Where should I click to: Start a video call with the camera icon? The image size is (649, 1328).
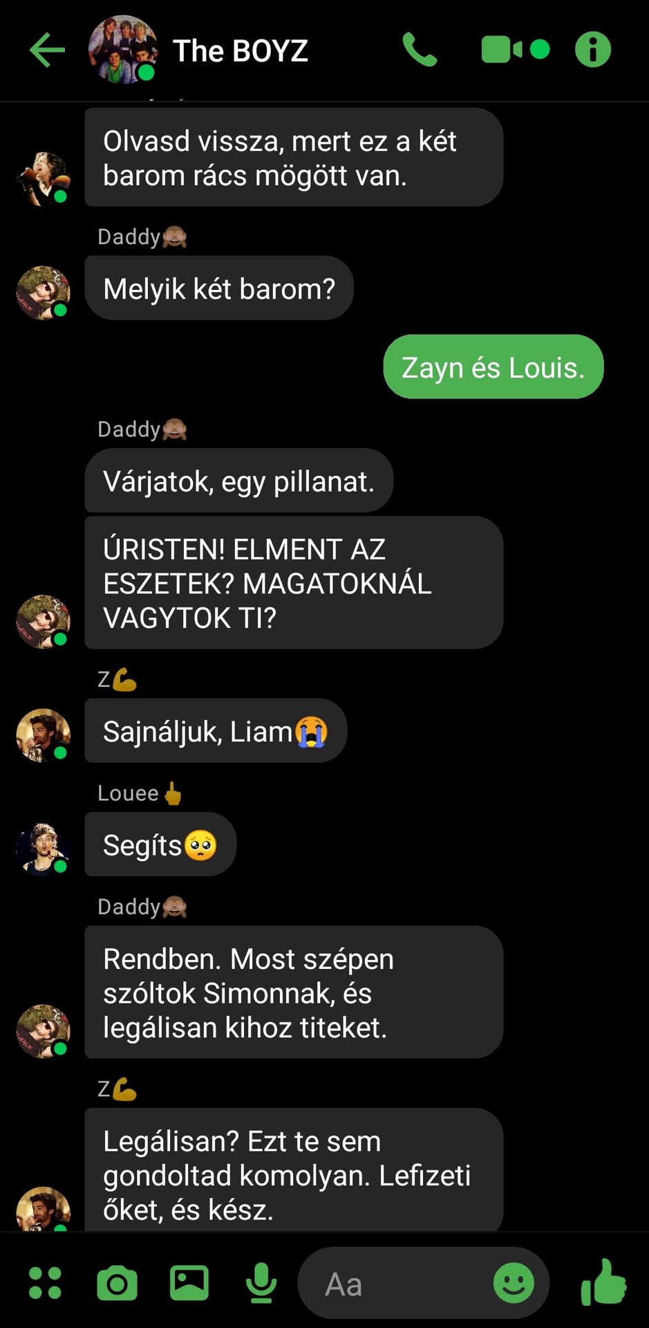tap(515, 50)
